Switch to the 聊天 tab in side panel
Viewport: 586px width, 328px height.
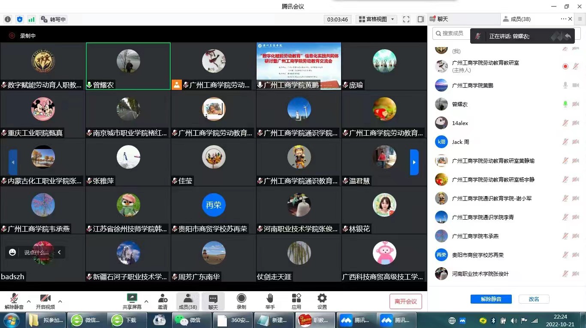(442, 19)
